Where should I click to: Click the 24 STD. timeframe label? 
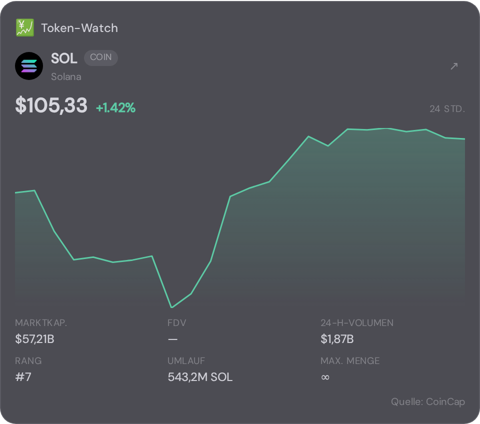[447, 108]
